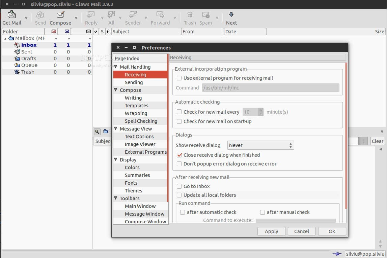Click the connection status icon in status bar
Viewport: 387px width, 258px height.
(337, 254)
